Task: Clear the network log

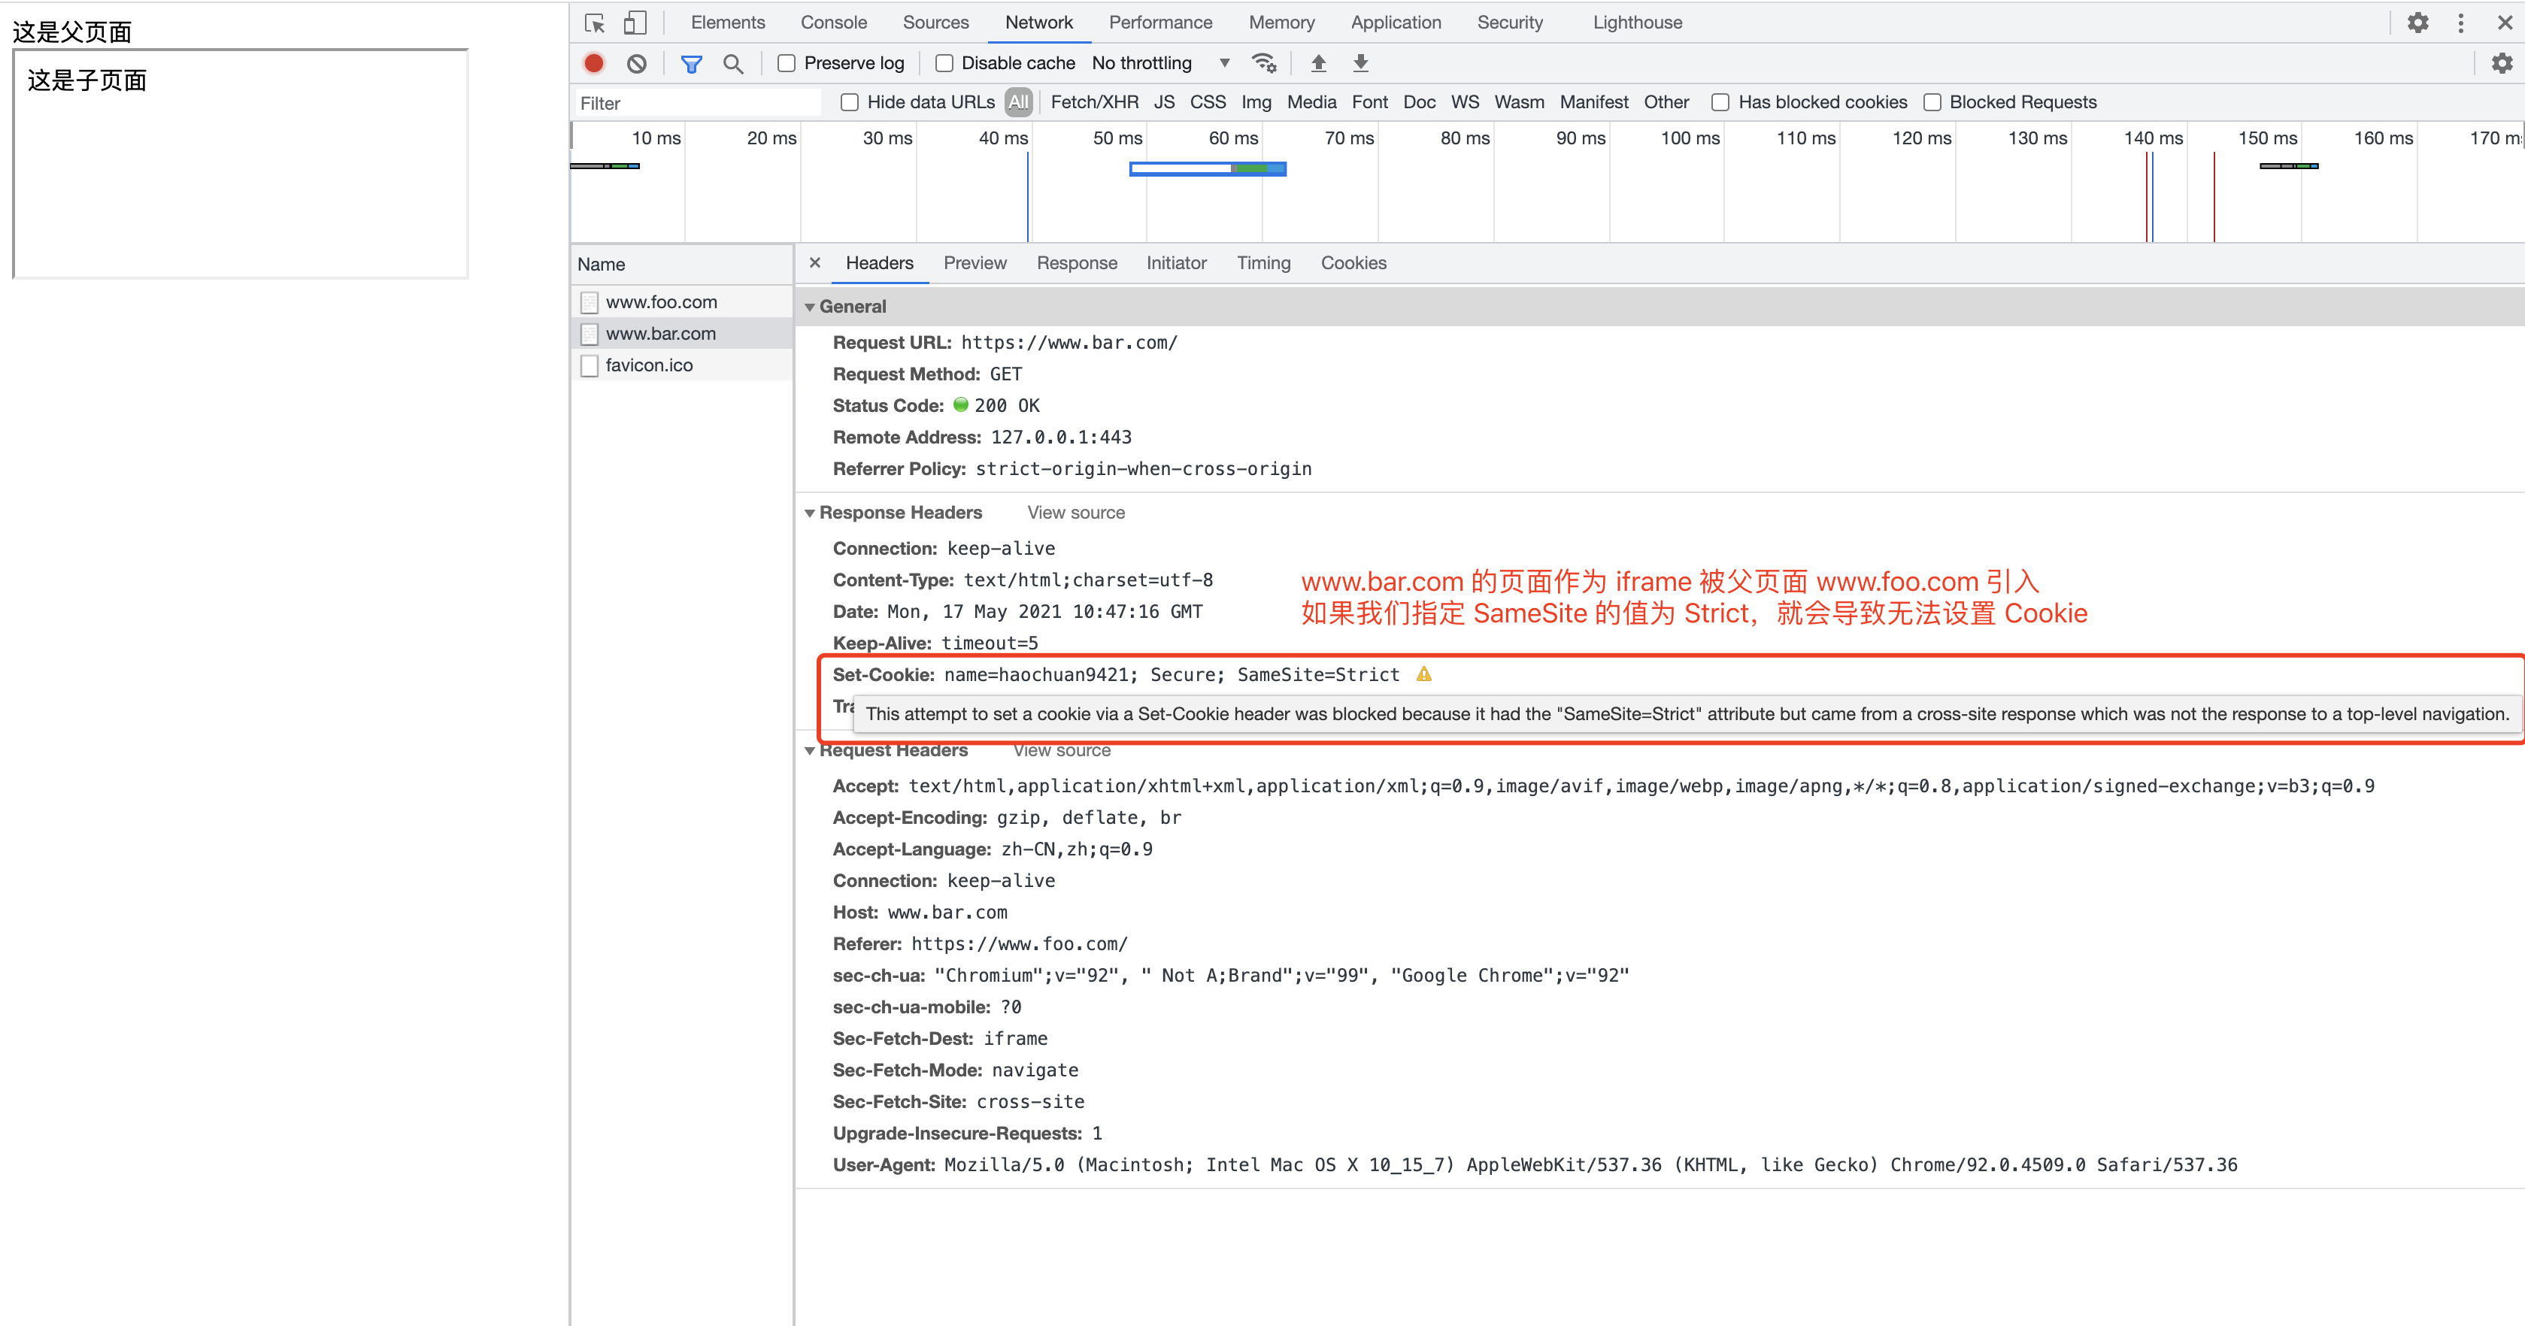Action: pyautogui.click(x=637, y=64)
